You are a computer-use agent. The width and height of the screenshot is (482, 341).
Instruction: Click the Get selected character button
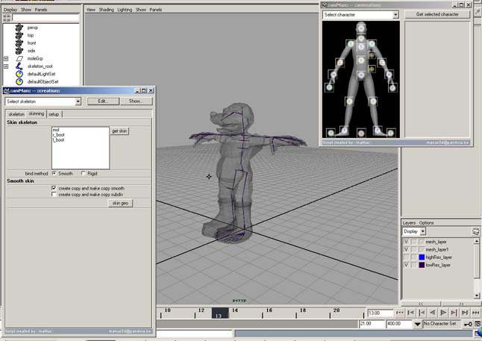(x=437, y=14)
